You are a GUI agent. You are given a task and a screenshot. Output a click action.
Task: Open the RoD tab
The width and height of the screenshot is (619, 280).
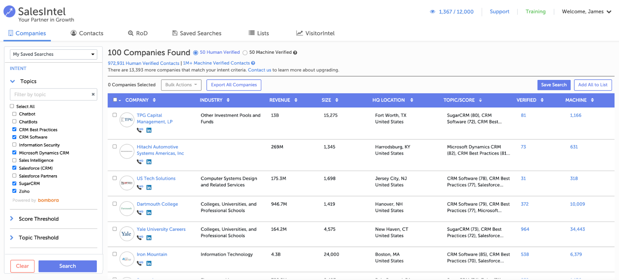pyautogui.click(x=138, y=33)
